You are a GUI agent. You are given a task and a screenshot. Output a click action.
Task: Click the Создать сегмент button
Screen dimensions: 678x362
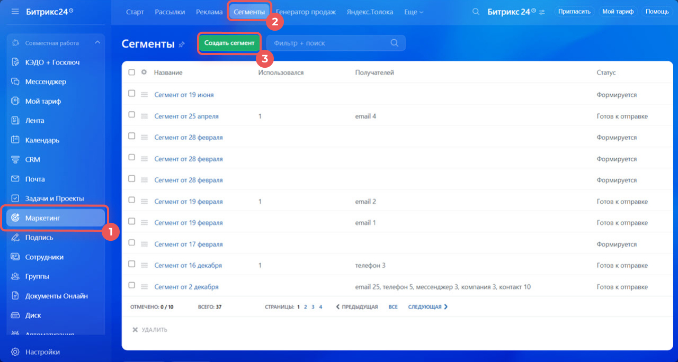point(229,43)
